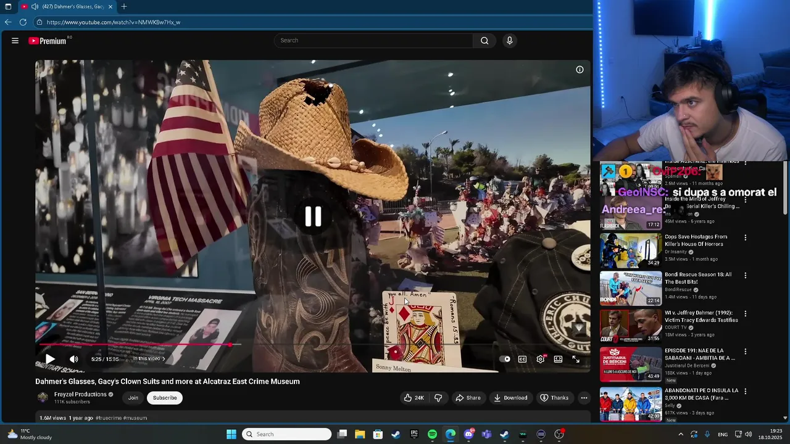790x444 pixels.
Task: Open the YouTube hamburger guide menu
Action: [15, 41]
